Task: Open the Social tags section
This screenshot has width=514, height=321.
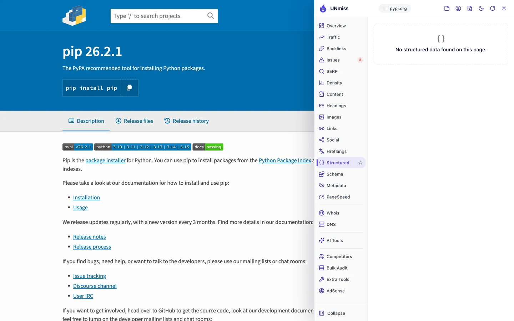Action: (341, 140)
